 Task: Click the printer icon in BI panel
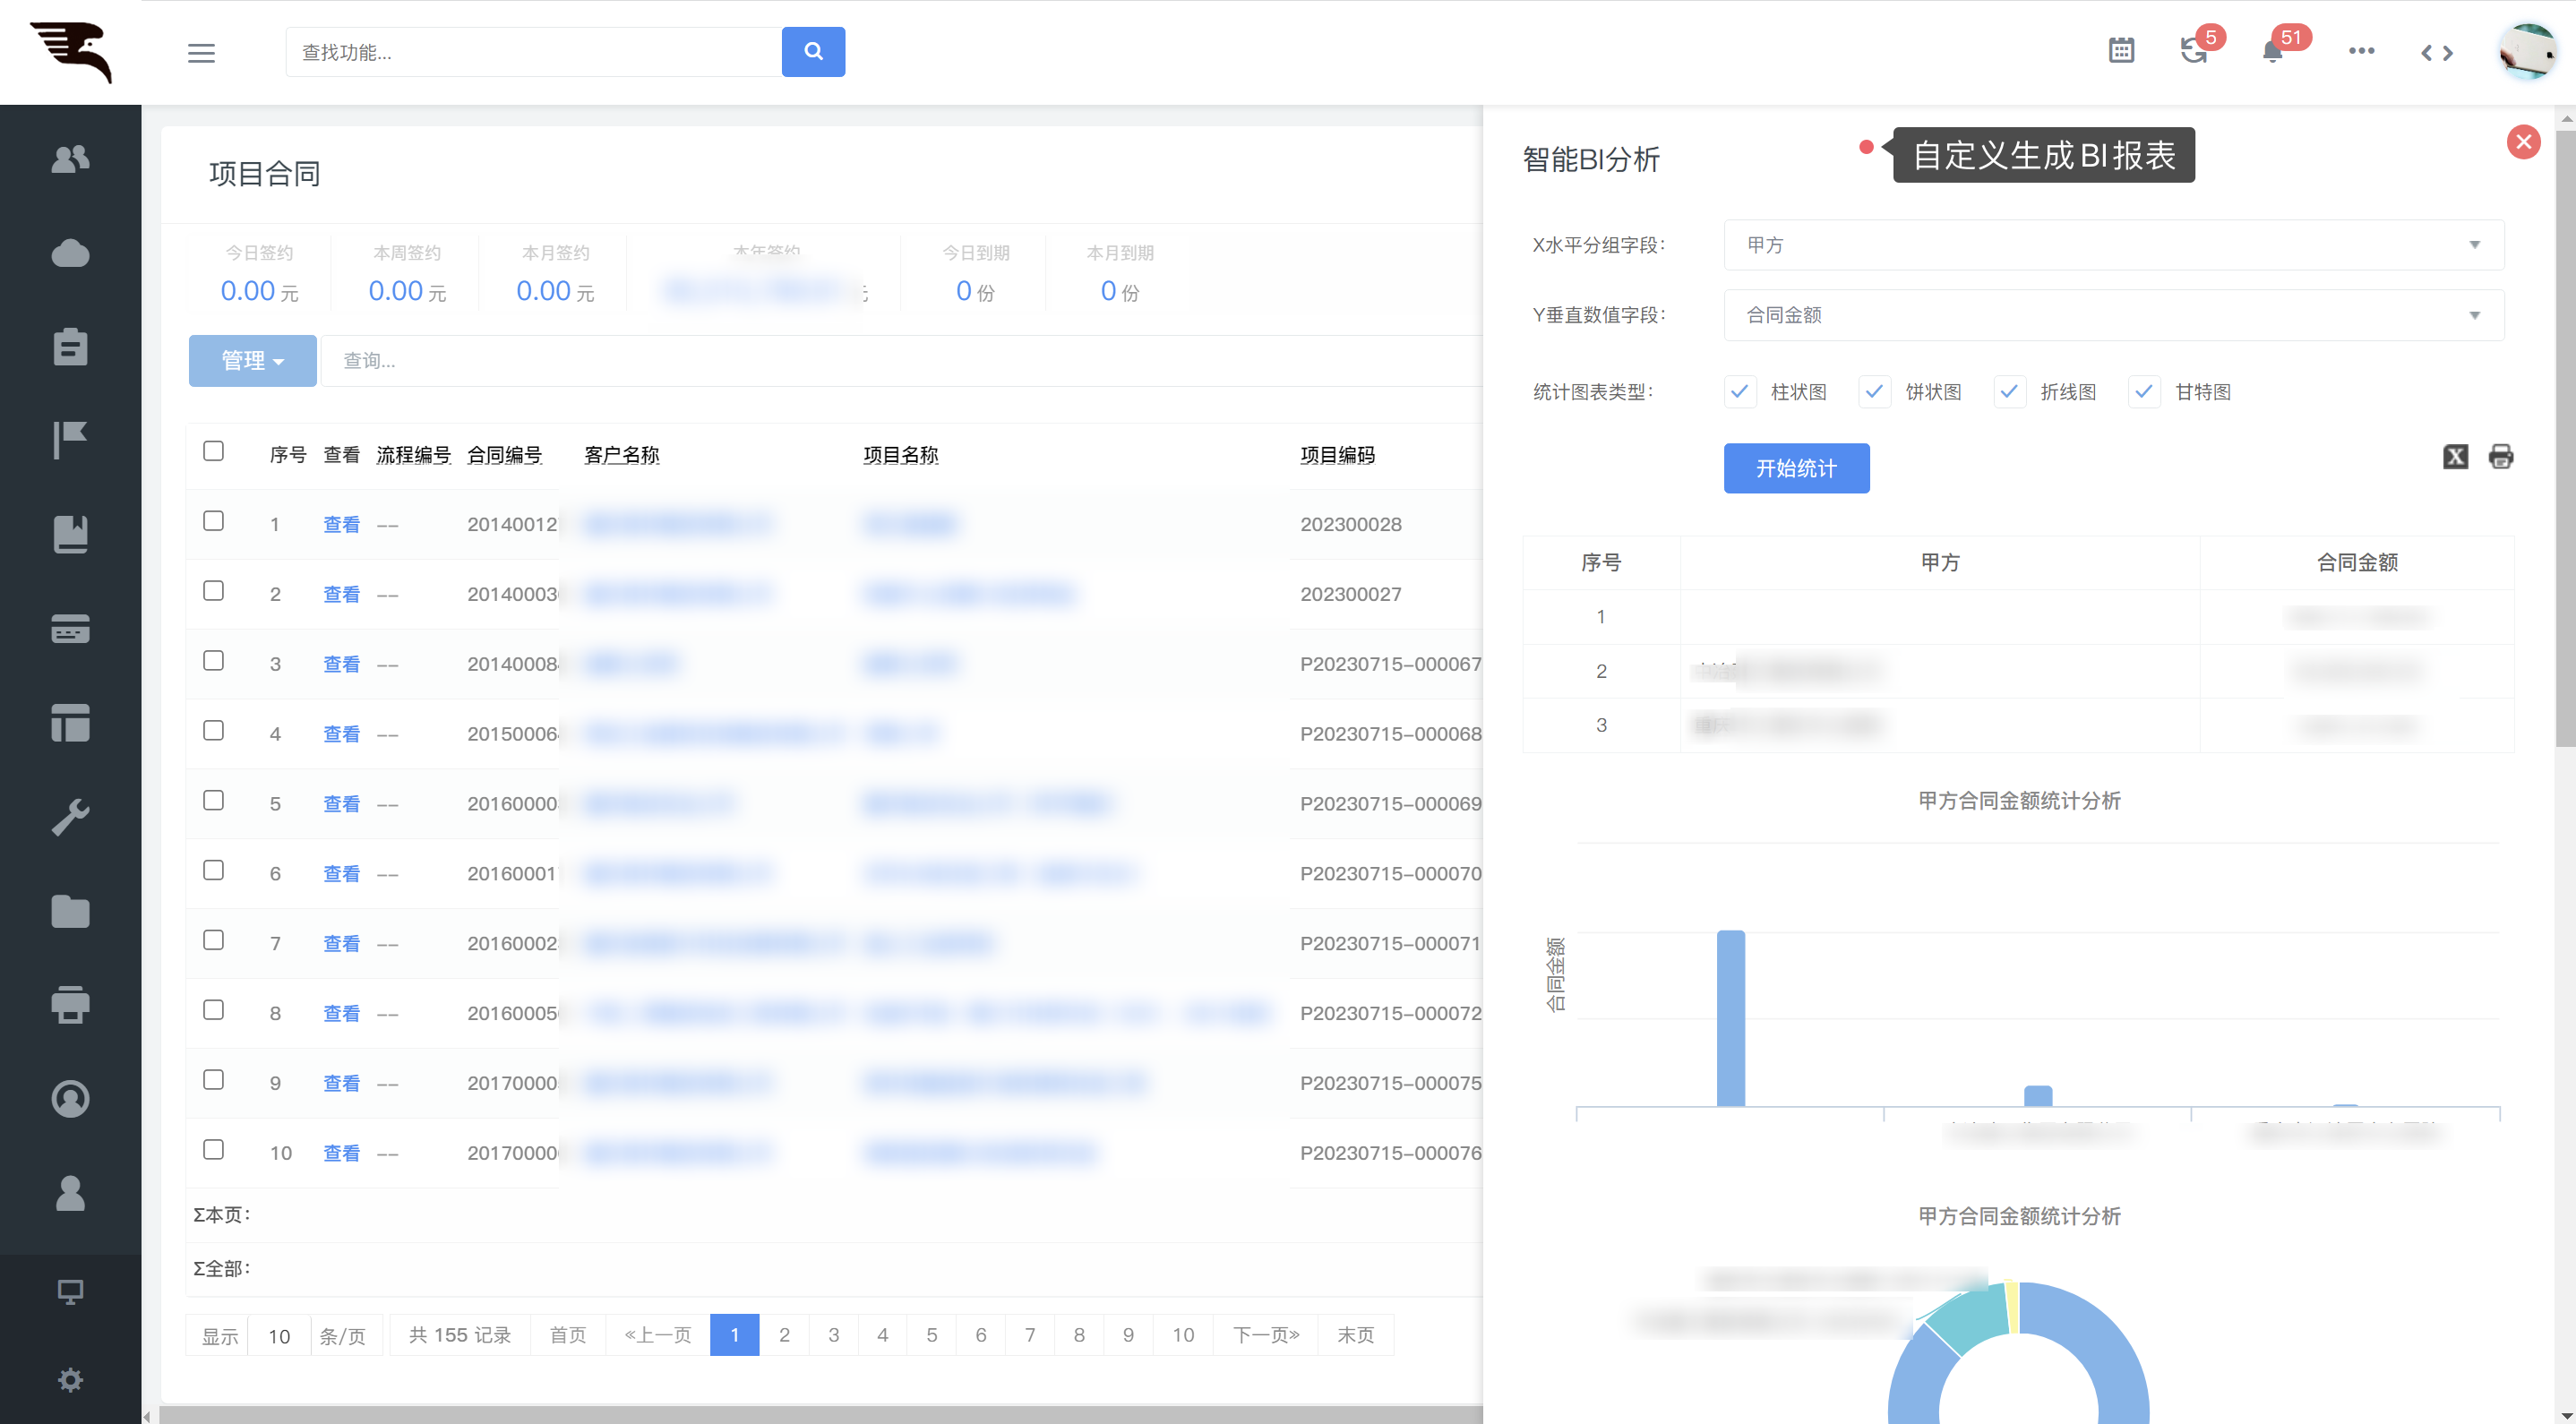pos(2500,457)
